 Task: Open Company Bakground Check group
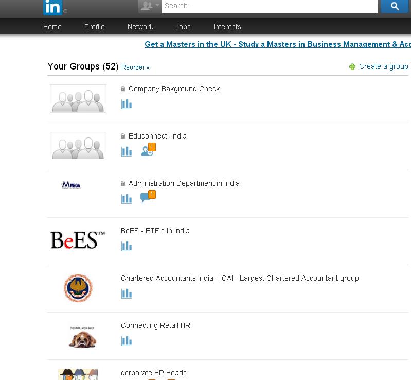(x=174, y=89)
